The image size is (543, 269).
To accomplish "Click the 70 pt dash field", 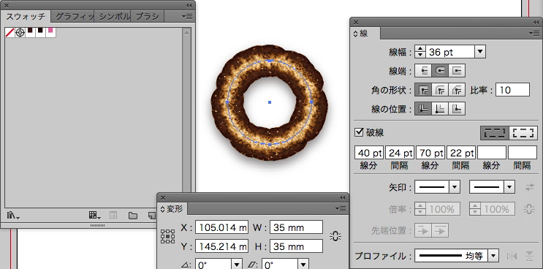I will point(430,153).
